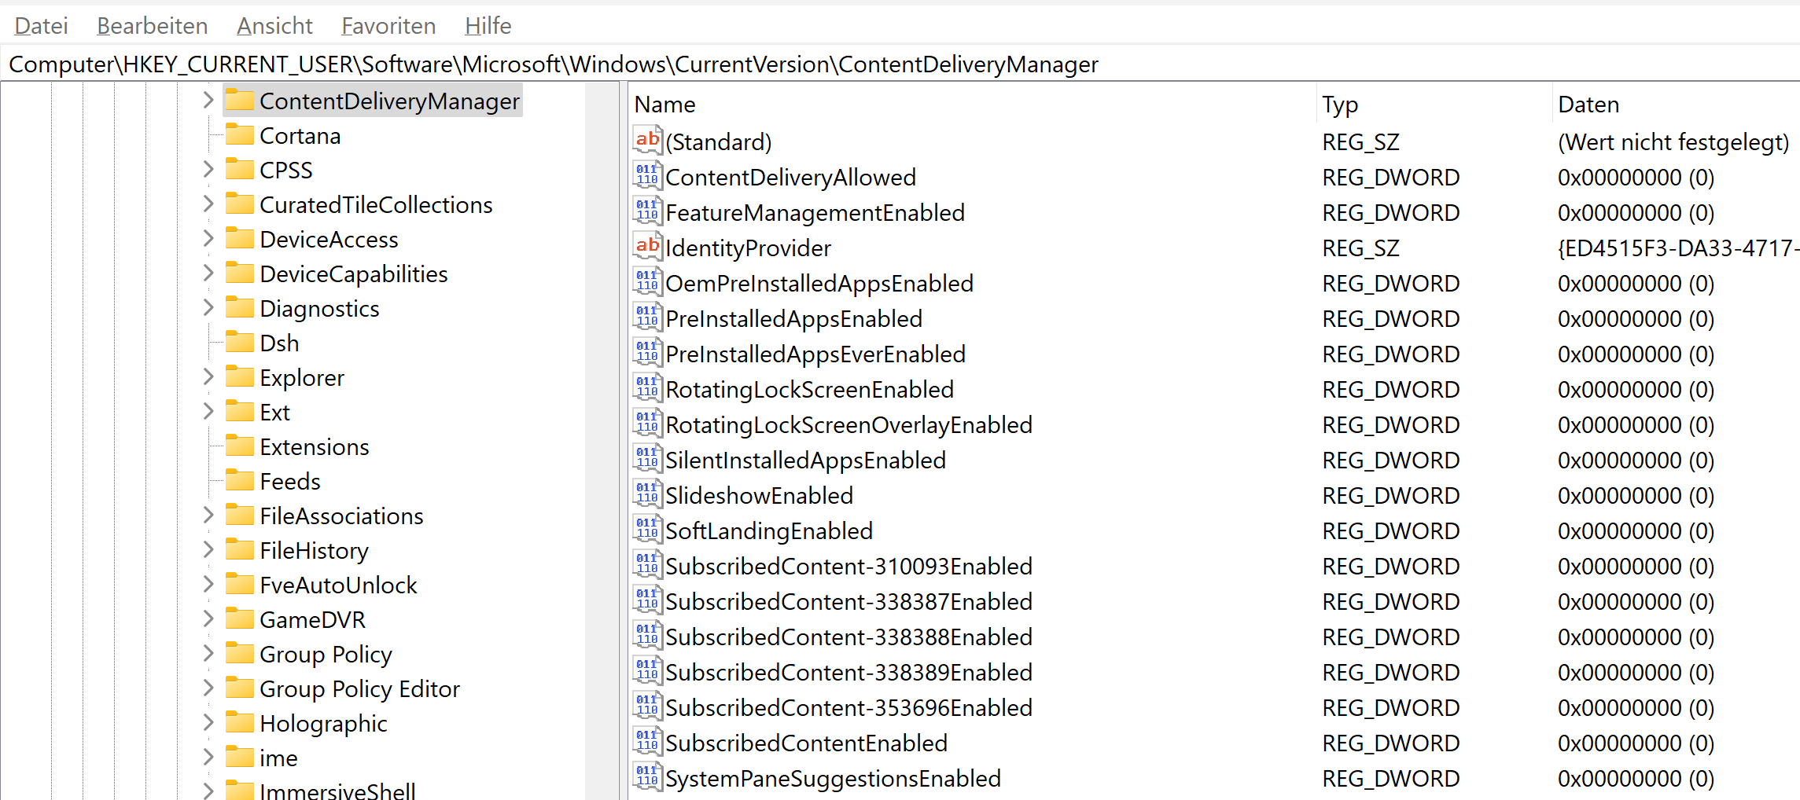Viewport: 1800px width, 800px height.
Task: Open the Ansicht menu
Action: point(274,26)
